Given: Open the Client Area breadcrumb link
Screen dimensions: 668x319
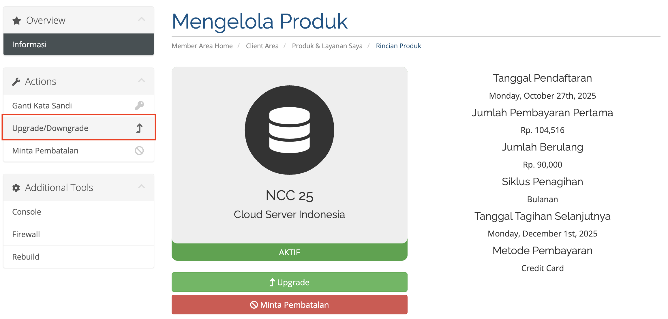Looking at the screenshot, I should pos(262,46).
